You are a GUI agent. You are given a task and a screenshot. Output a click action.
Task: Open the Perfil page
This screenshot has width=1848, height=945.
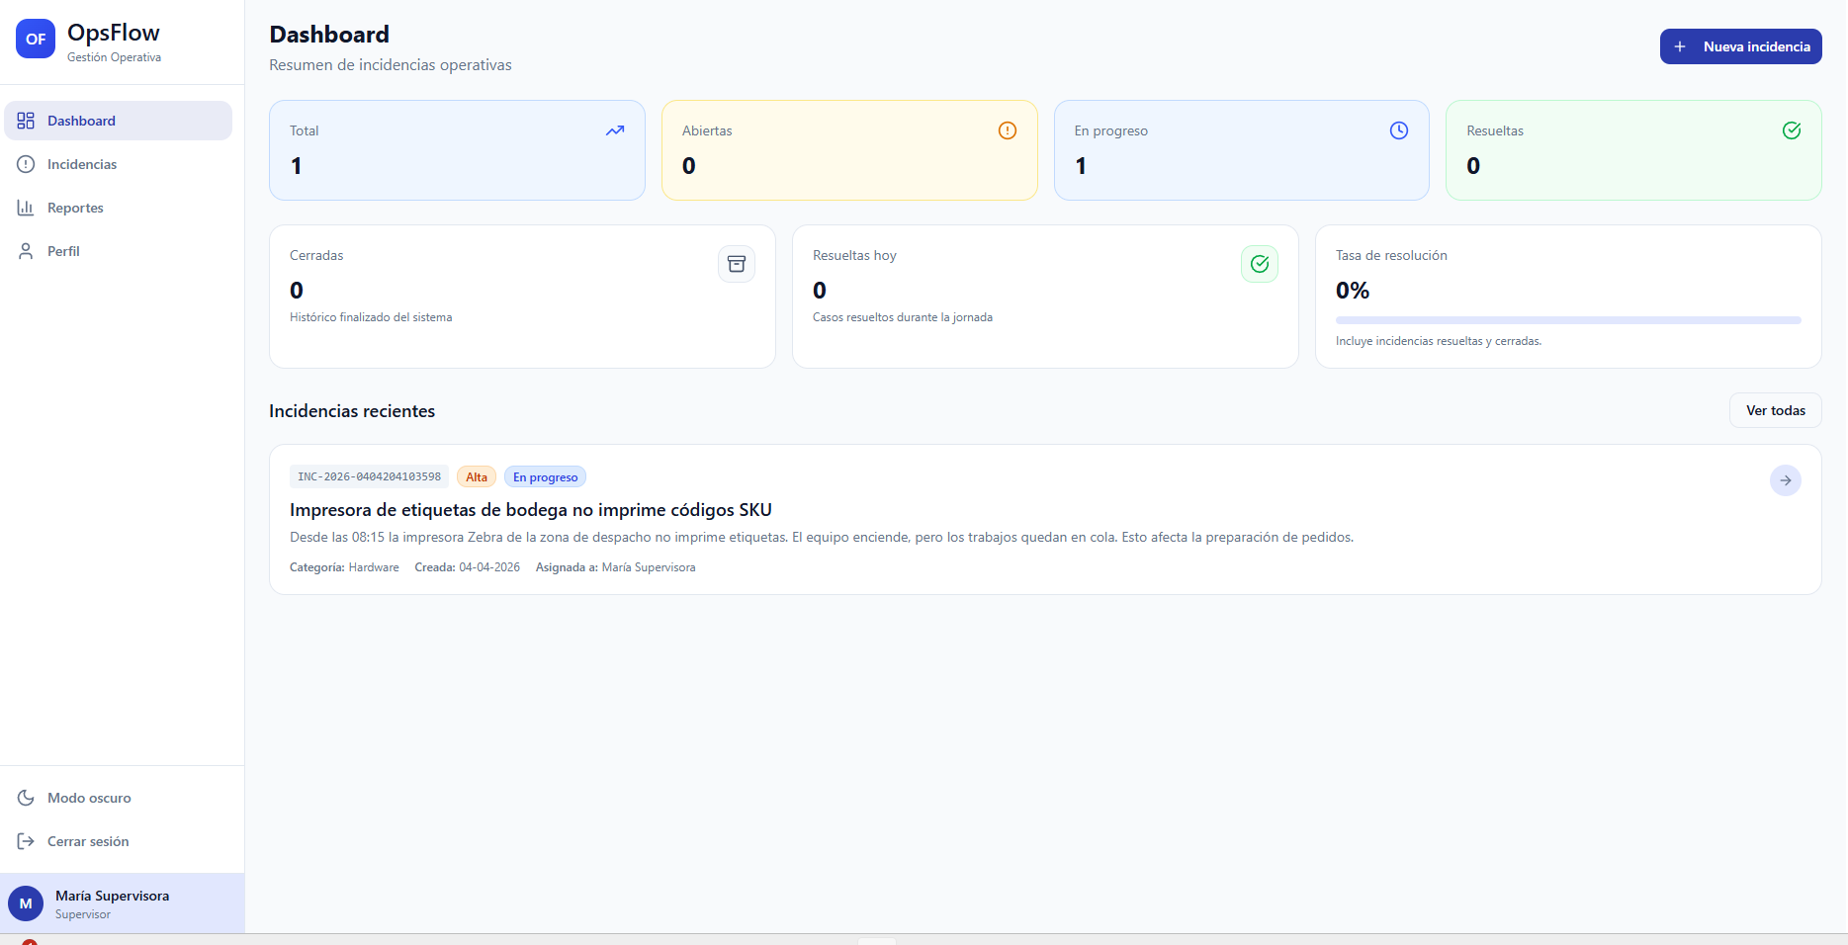tap(119, 251)
